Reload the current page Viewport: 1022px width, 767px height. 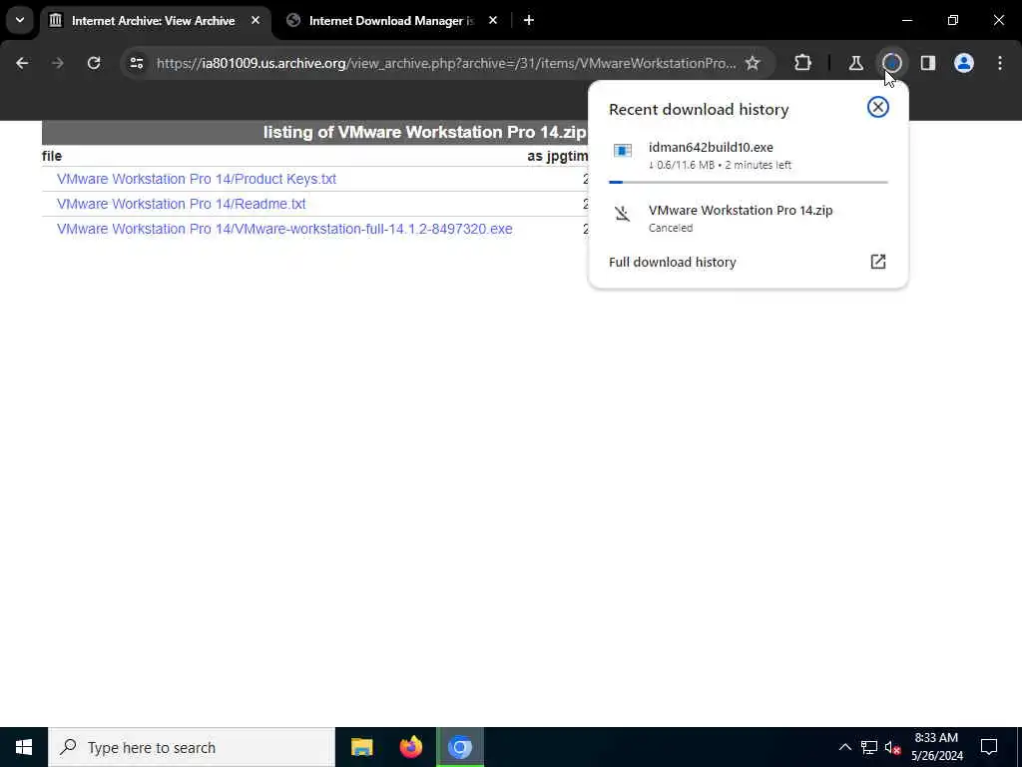94,63
